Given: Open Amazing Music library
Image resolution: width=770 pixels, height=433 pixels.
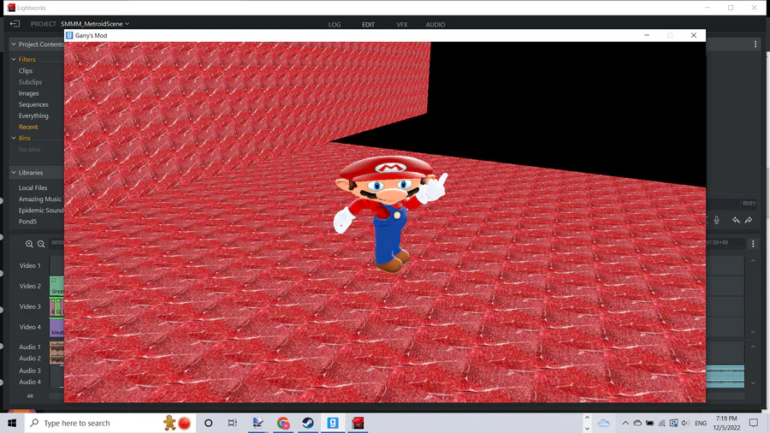Looking at the screenshot, I should pos(40,199).
